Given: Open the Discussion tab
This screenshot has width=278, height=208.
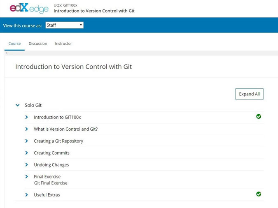Looking at the screenshot, I should 38,44.
